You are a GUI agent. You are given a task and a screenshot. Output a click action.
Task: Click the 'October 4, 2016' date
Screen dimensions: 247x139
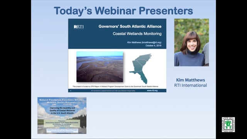(x=154, y=46)
